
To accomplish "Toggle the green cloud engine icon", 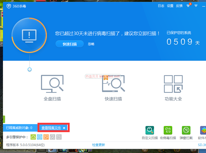I will (33, 137).
